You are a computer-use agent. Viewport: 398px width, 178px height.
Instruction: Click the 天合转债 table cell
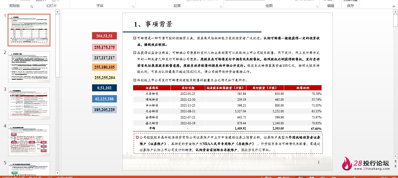tap(152, 111)
